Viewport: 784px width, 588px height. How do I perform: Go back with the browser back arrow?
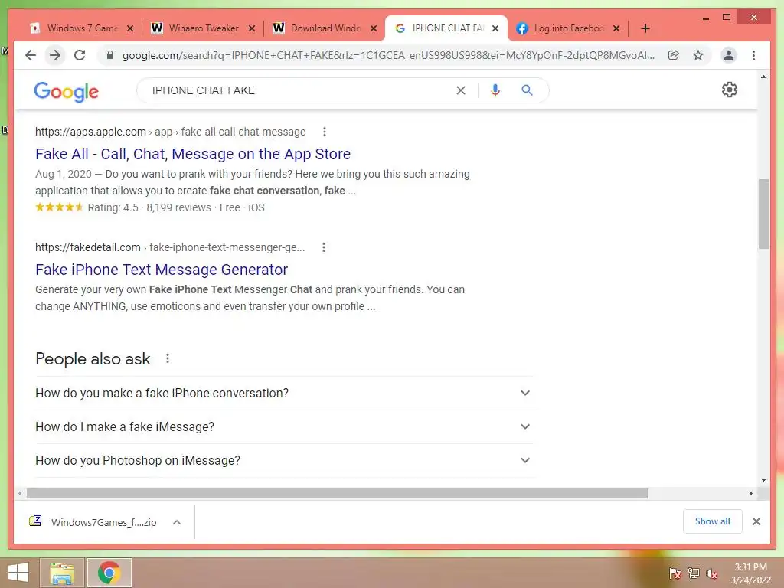[31, 55]
